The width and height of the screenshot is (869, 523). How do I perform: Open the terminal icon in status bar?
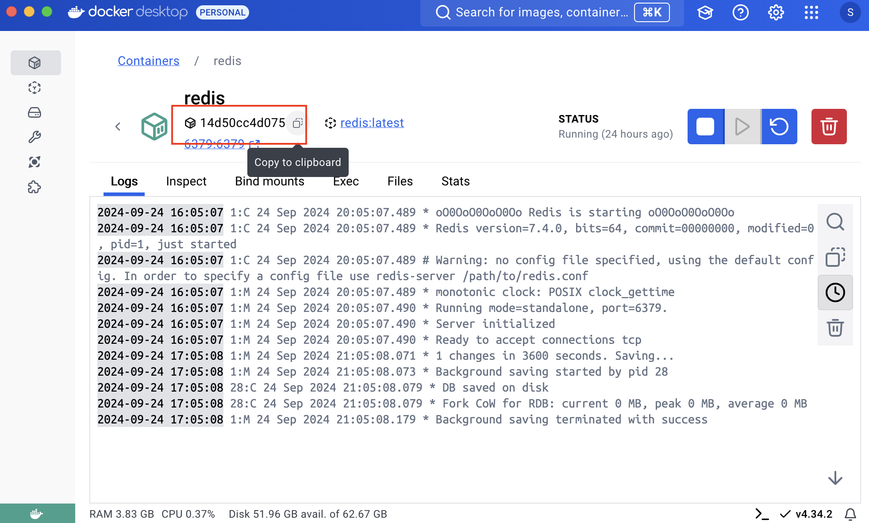click(762, 514)
